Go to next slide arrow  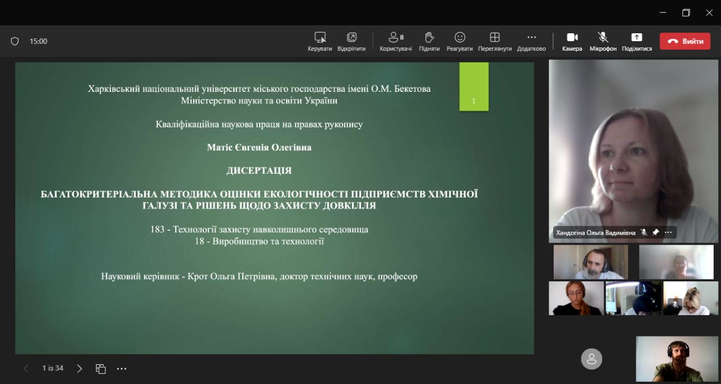79,369
